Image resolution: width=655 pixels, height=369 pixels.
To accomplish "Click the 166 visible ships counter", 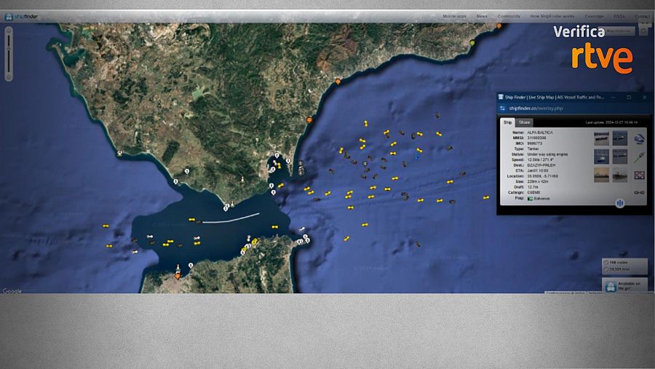I will [618, 263].
